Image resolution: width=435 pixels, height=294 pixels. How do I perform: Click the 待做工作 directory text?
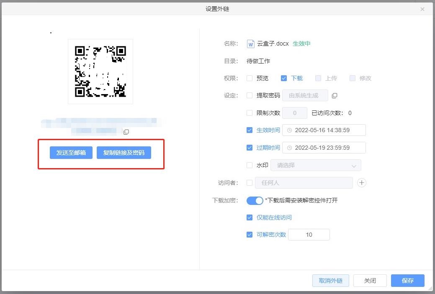click(x=258, y=61)
